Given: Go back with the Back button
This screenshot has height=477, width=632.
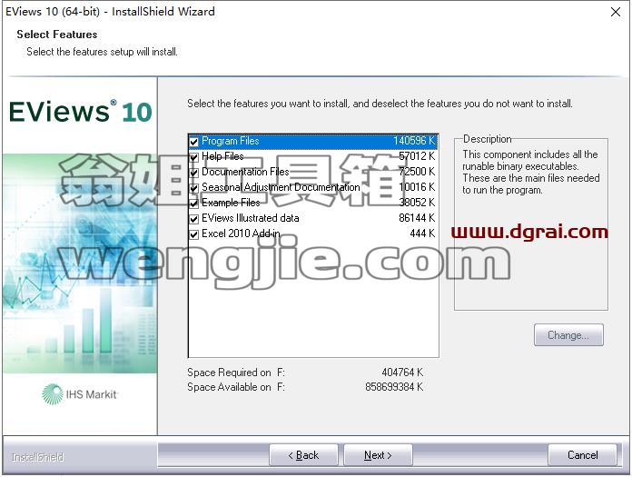Looking at the screenshot, I should (303, 455).
